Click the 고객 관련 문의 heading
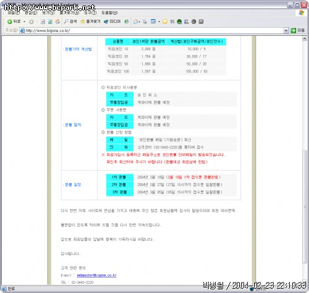 73,268
